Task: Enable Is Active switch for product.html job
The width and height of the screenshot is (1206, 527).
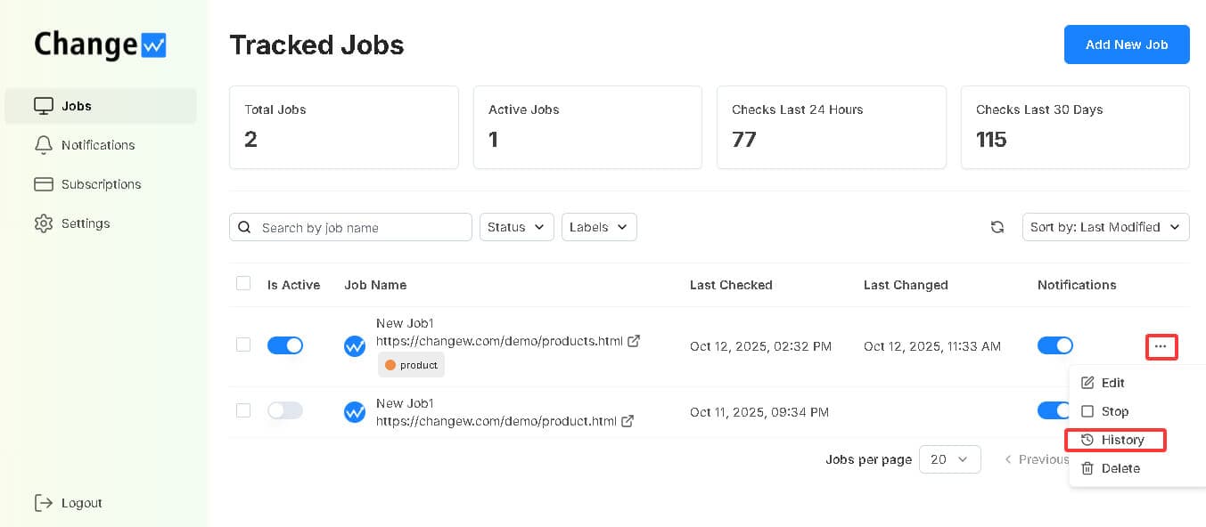Action: point(285,410)
